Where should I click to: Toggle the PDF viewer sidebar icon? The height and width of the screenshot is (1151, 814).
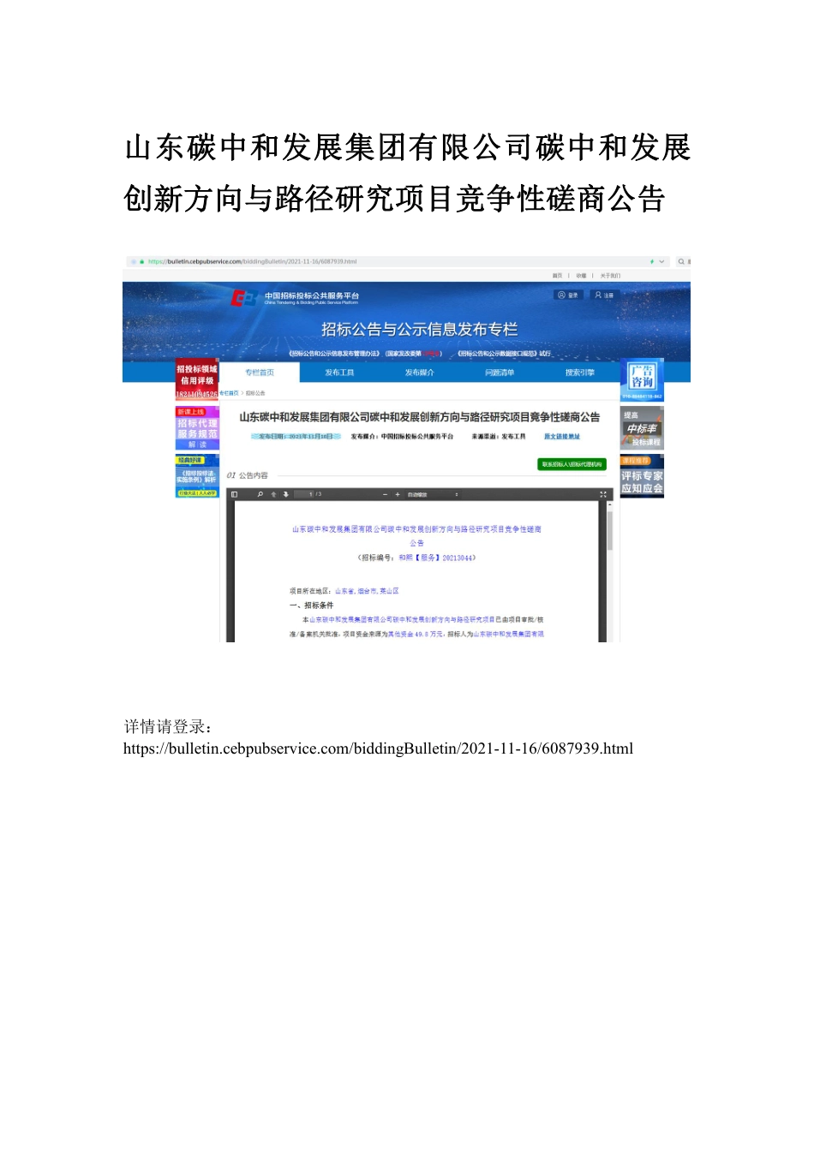pyautogui.click(x=234, y=494)
